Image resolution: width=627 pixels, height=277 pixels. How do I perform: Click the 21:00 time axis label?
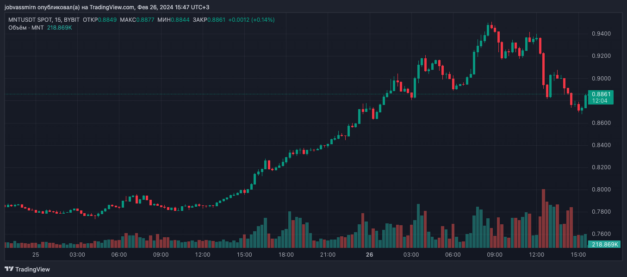point(328,255)
